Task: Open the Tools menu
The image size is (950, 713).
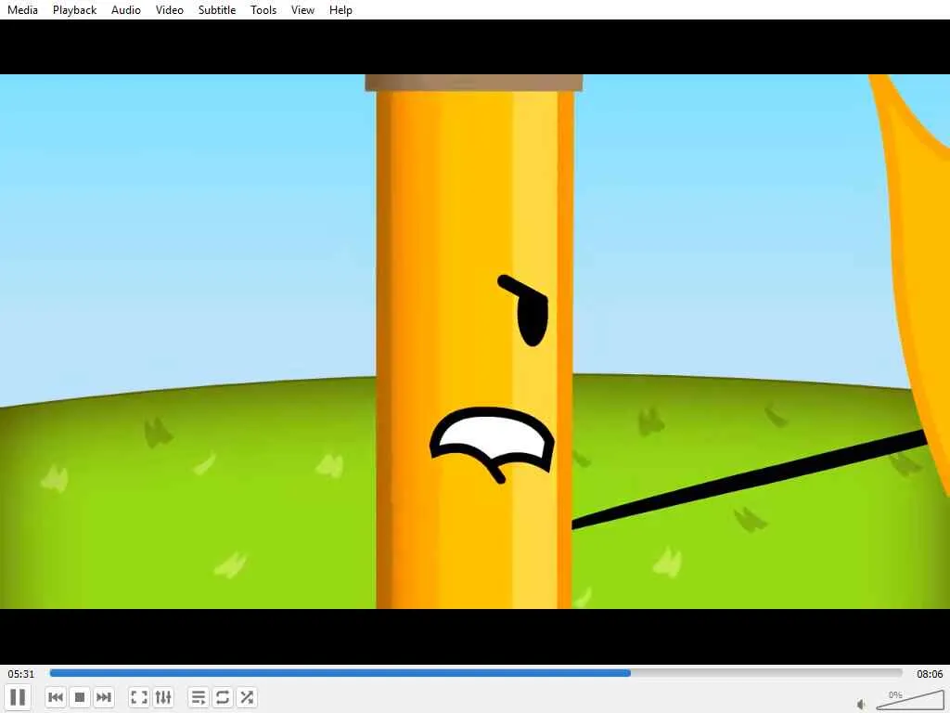Action: pos(263,9)
